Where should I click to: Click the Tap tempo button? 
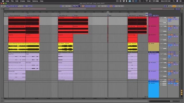coord(7,6)
